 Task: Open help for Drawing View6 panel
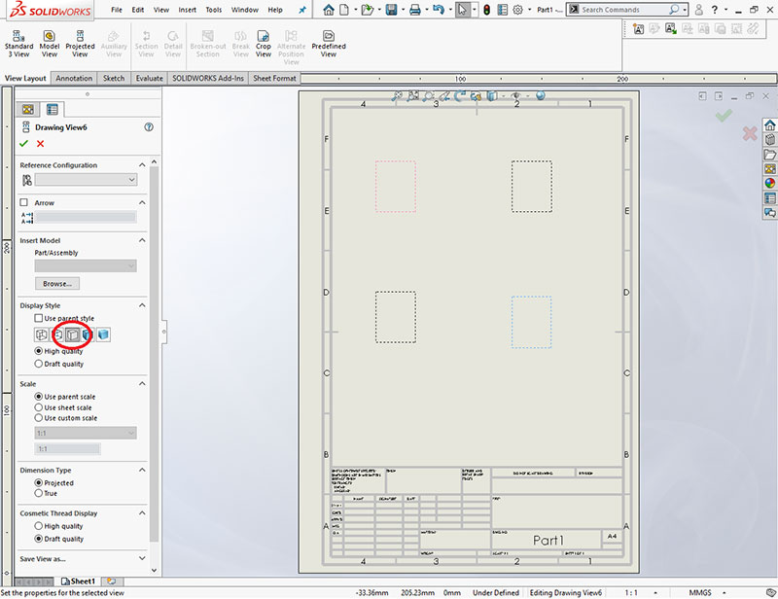coord(149,127)
